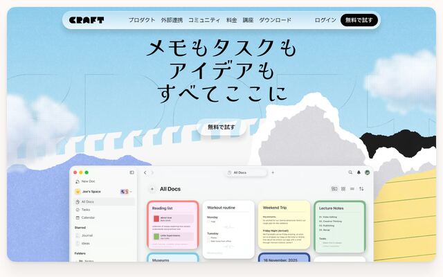Open notifications bell icon
The width and height of the screenshot is (443, 277).
(x=359, y=172)
